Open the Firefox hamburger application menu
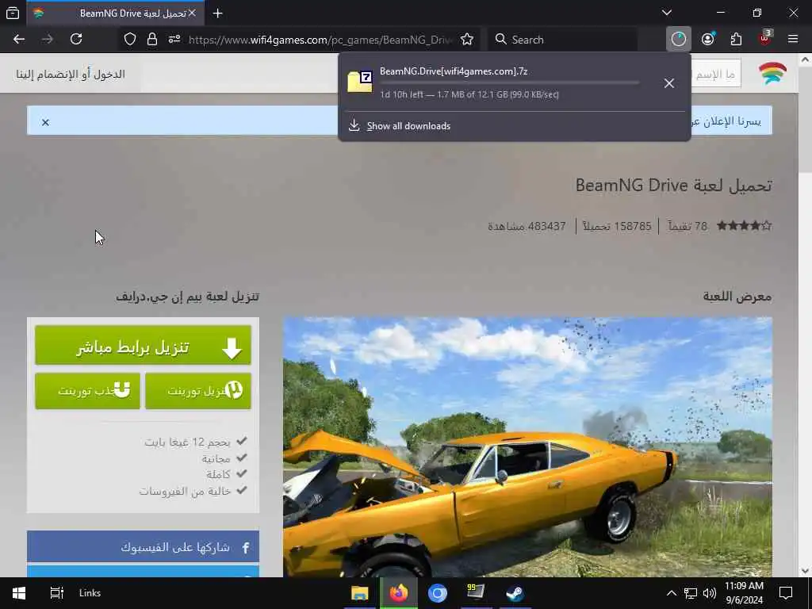812x609 pixels. tap(793, 40)
